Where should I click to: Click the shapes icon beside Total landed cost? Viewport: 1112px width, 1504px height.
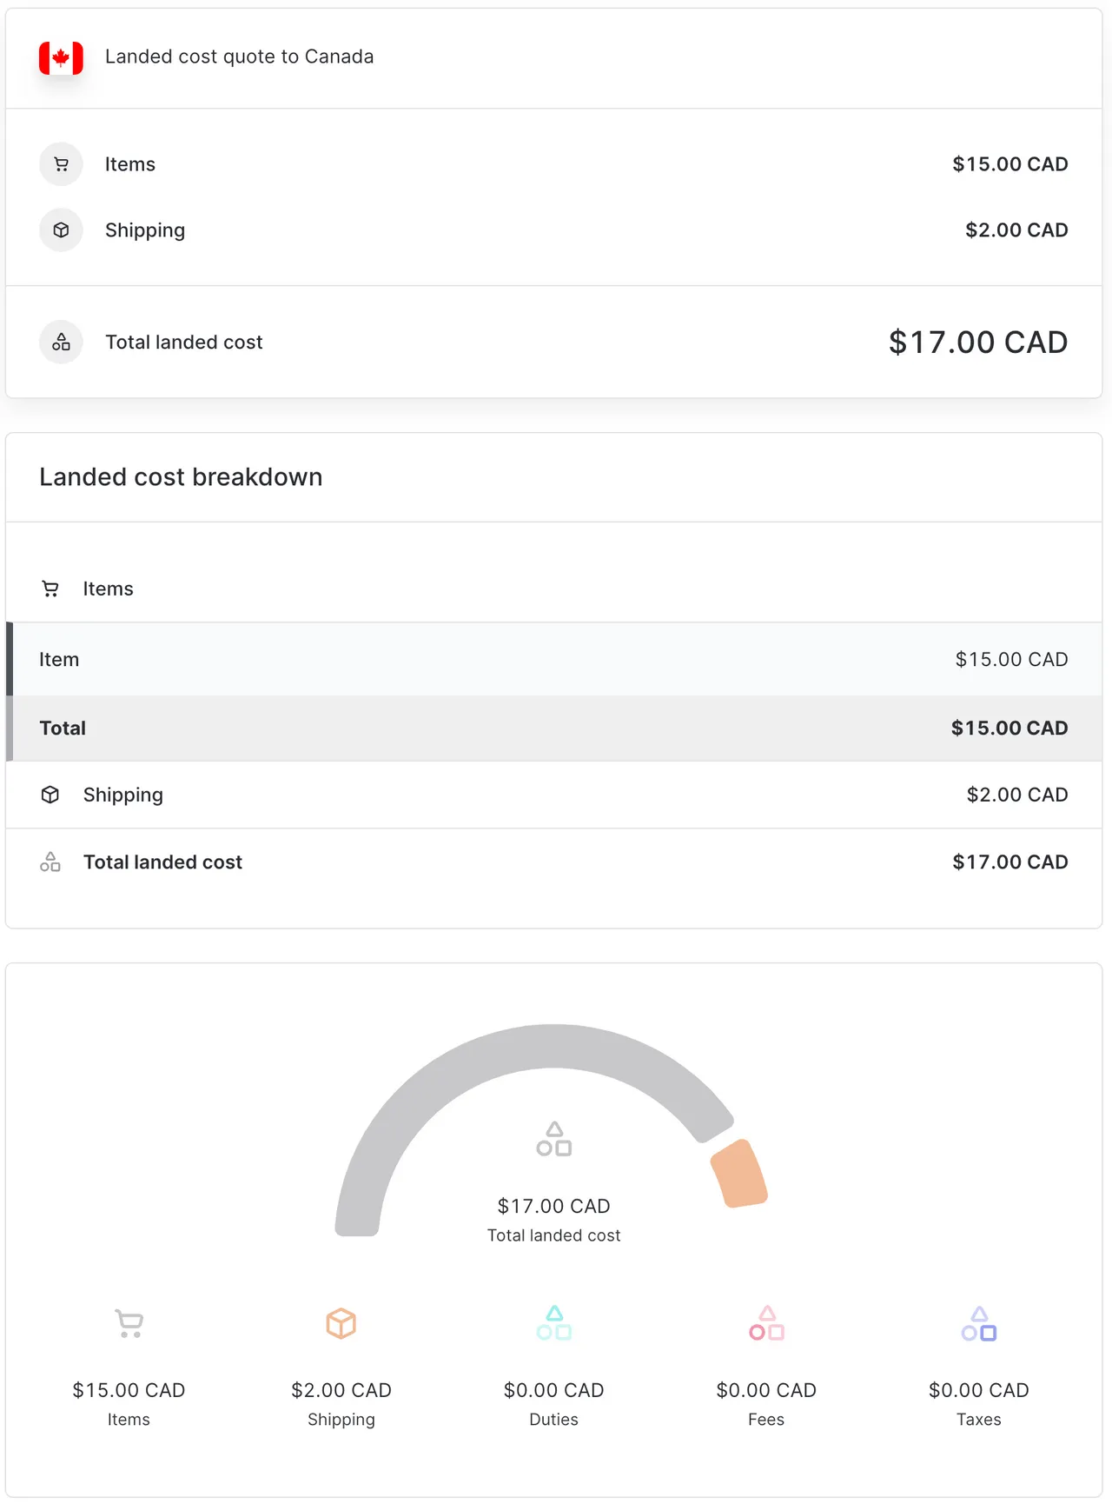click(x=61, y=342)
